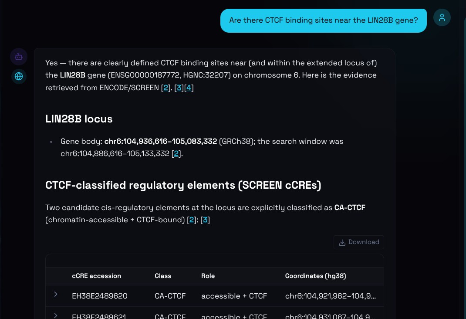Expand the EH38E2489621 table row
The width and height of the screenshot is (466, 319).
56,316
